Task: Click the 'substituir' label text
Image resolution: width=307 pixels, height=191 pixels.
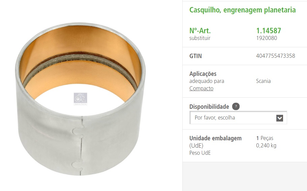Action: click(200, 38)
